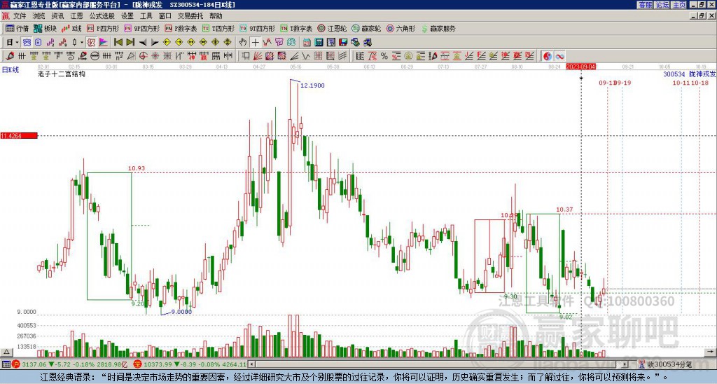Click the save floppy disk icon

(343, 43)
